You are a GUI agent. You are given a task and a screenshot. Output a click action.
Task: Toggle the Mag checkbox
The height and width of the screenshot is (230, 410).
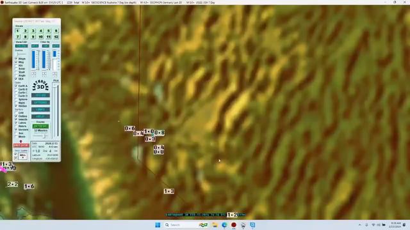coord(16,62)
